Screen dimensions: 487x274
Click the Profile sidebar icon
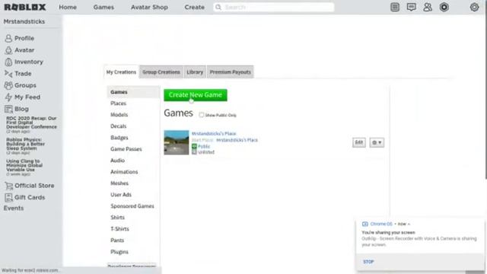(8, 38)
